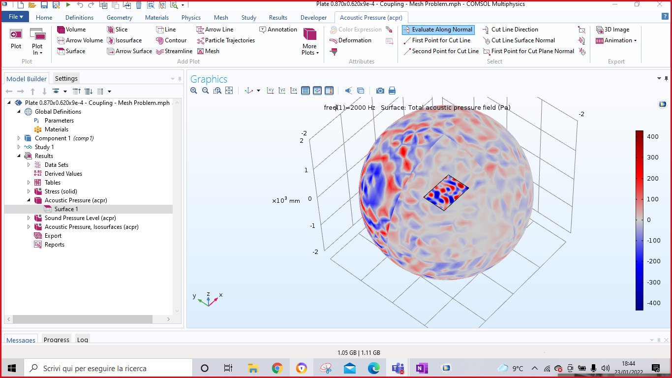Toggle the grid display in Graphics
Image resolution: width=672 pixels, height=378 pixels.
[x=305, y=91]
